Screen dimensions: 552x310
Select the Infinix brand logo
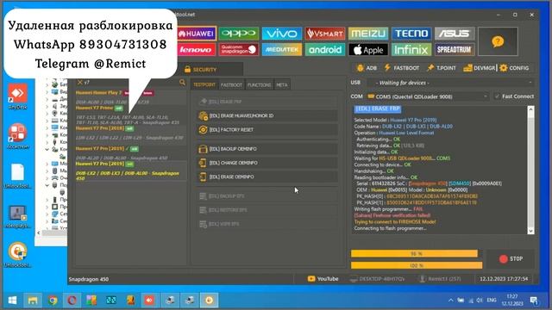pos(411,50)
